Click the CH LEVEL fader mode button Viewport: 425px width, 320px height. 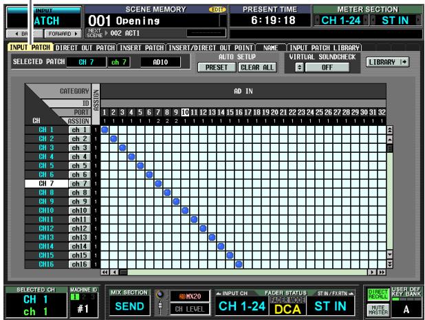pos(190,309)
